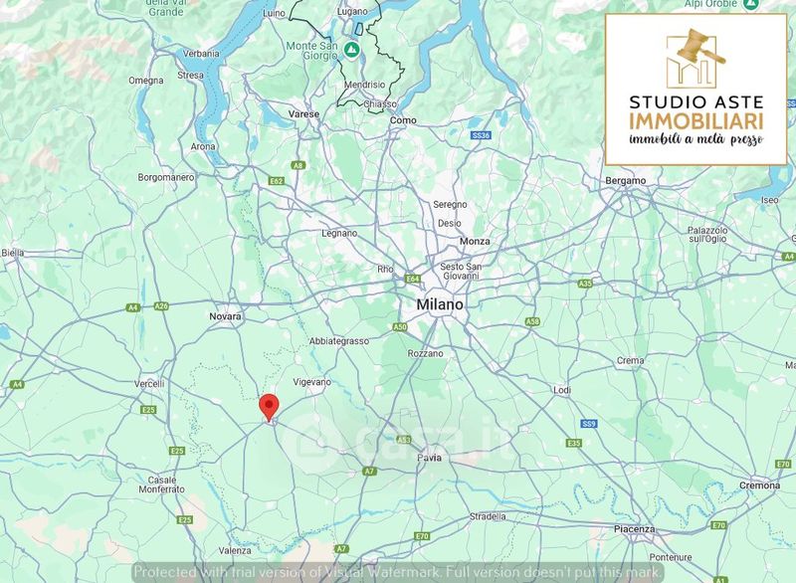796x583 pixels.
Task: Click the E64 route shield near Rho
Action: [x=412, y=279]
